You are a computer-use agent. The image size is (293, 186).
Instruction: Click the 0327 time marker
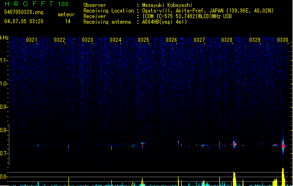tap(199, 40)
